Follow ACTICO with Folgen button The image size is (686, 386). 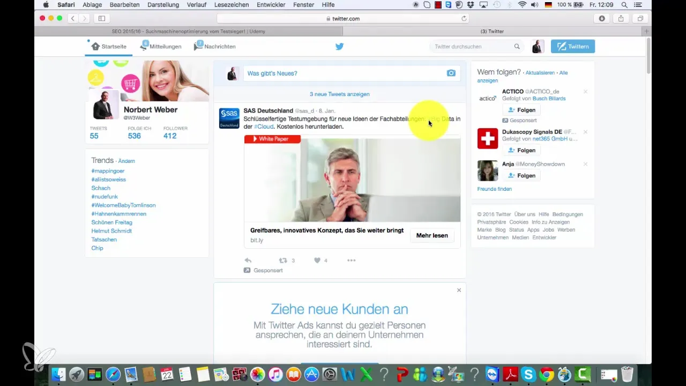point(521,110)
